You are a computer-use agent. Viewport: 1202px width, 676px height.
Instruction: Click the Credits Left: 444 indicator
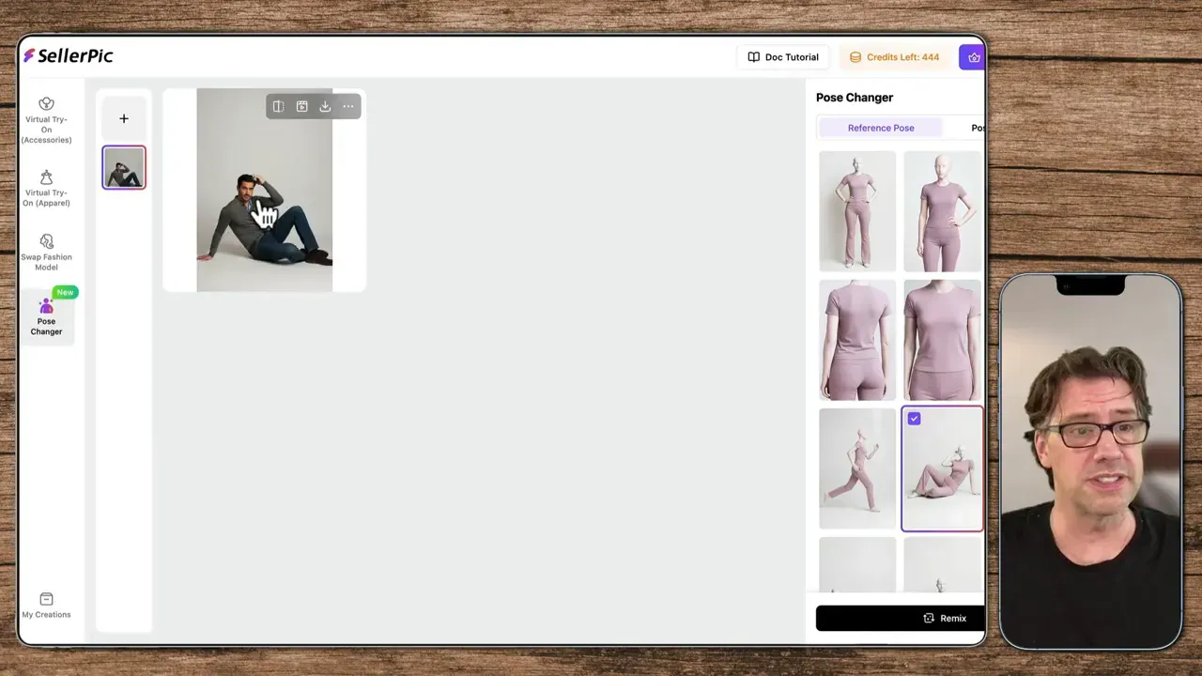point(894,57)
